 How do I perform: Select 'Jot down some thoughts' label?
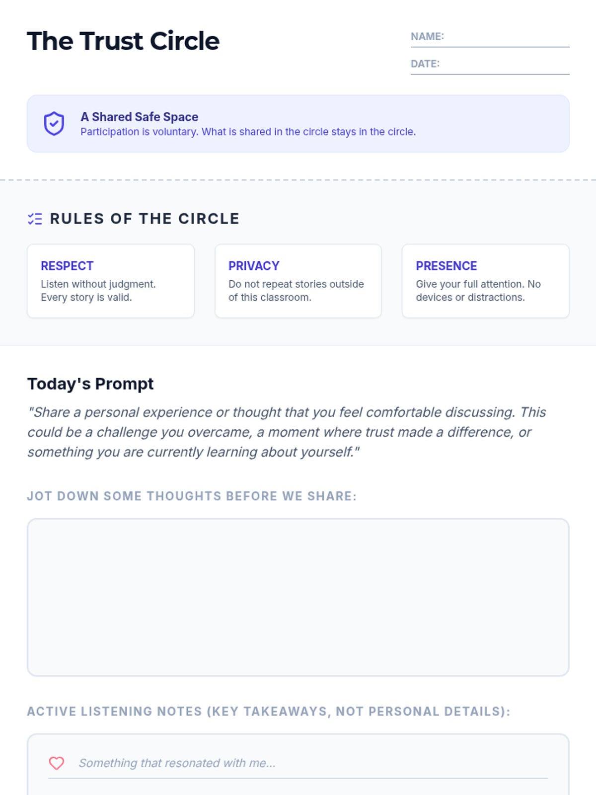192,496
